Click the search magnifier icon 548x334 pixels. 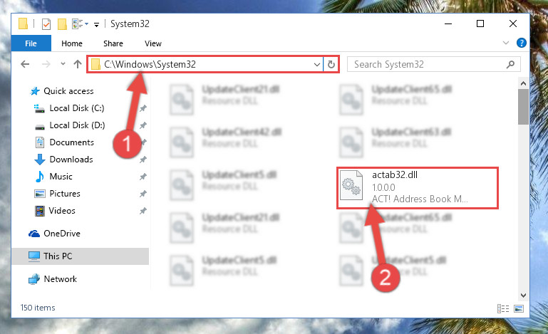510,64
